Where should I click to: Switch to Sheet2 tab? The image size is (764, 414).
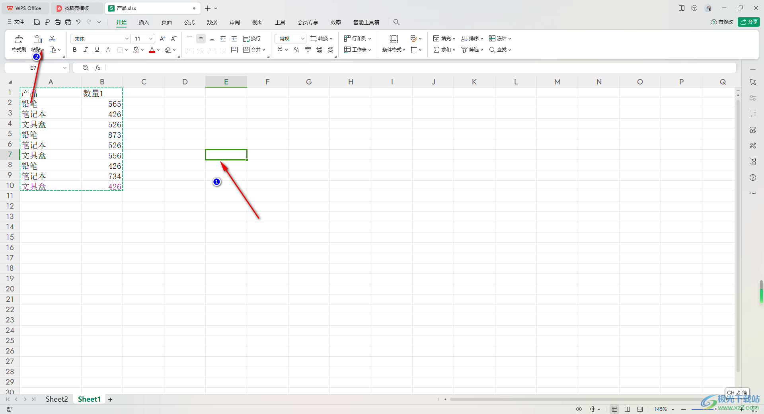click(x=57, y=399)
